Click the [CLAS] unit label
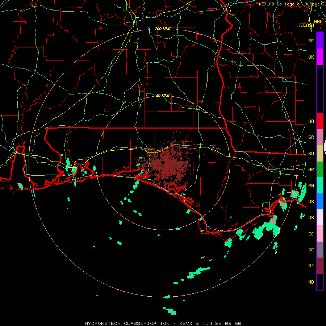Screen dimensions: 326x326 (x=306, y=25)
